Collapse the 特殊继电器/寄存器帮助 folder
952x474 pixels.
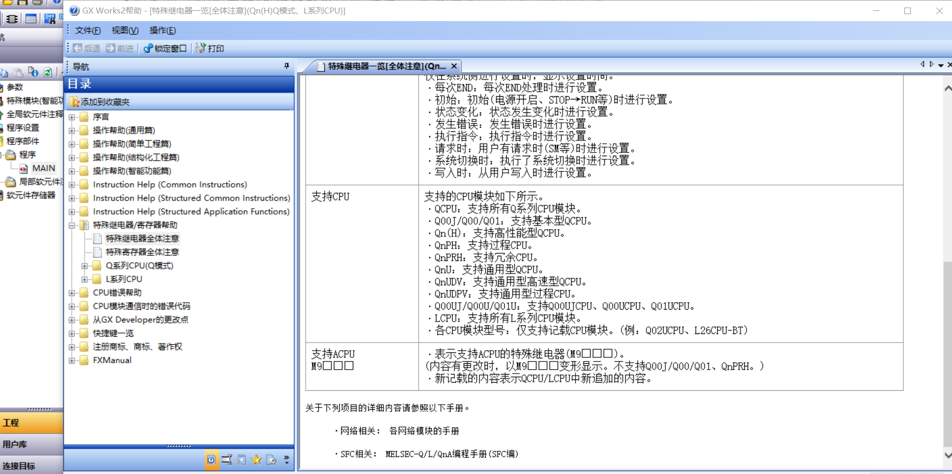point(72,225)
